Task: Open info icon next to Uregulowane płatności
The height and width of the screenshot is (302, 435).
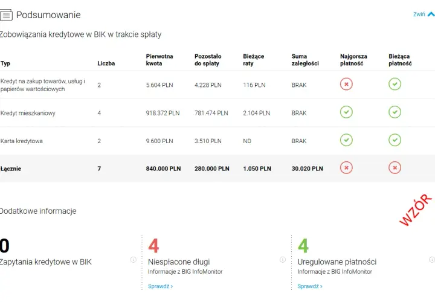Action: click(432, 260)
